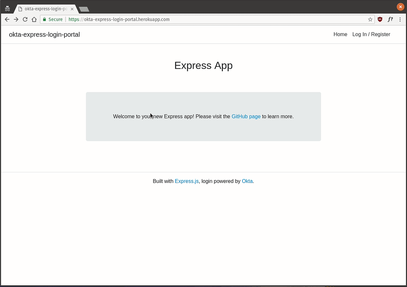Click the incognito mode indicator icon

tap(7, 8)
